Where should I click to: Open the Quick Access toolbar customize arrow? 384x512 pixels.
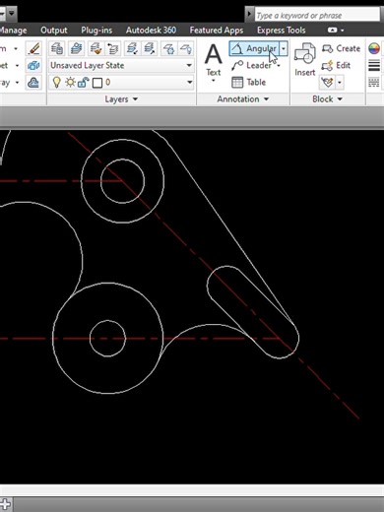(12, 14)
